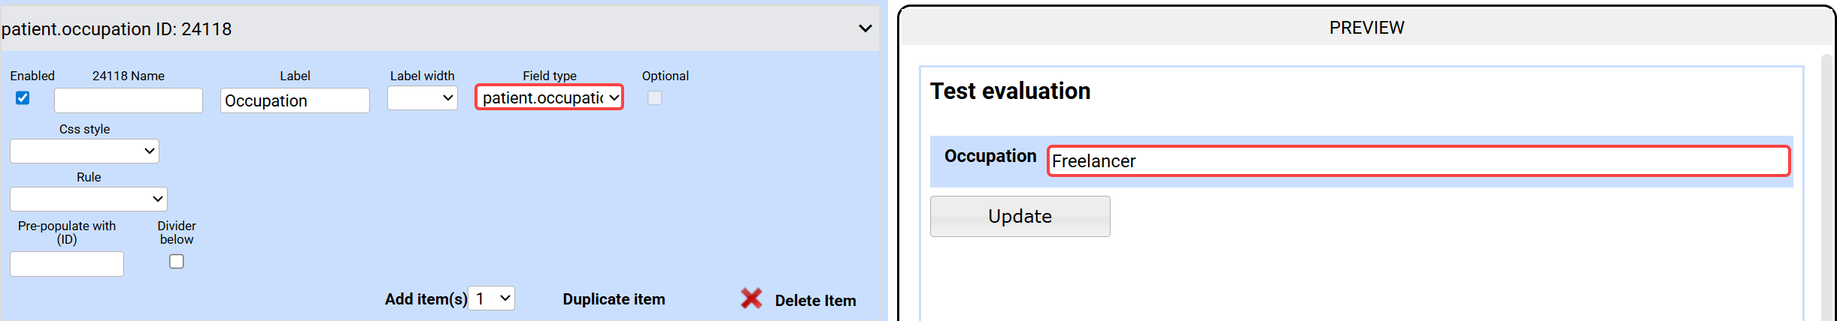
Task: Open the Rule dropdown
Action: click(89, 199)
